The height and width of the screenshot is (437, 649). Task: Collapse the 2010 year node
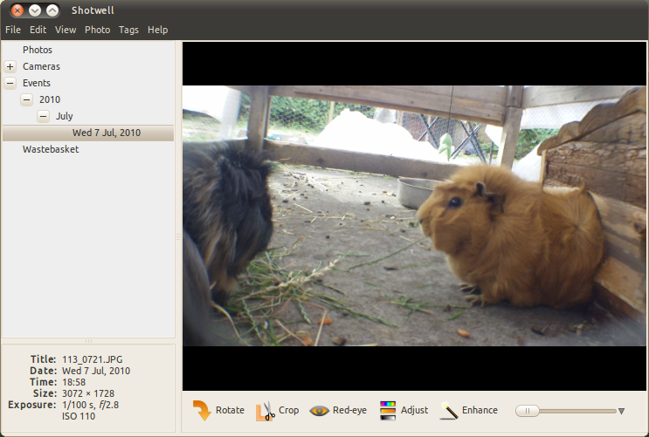pyautogui.click(x=27, y=99)
